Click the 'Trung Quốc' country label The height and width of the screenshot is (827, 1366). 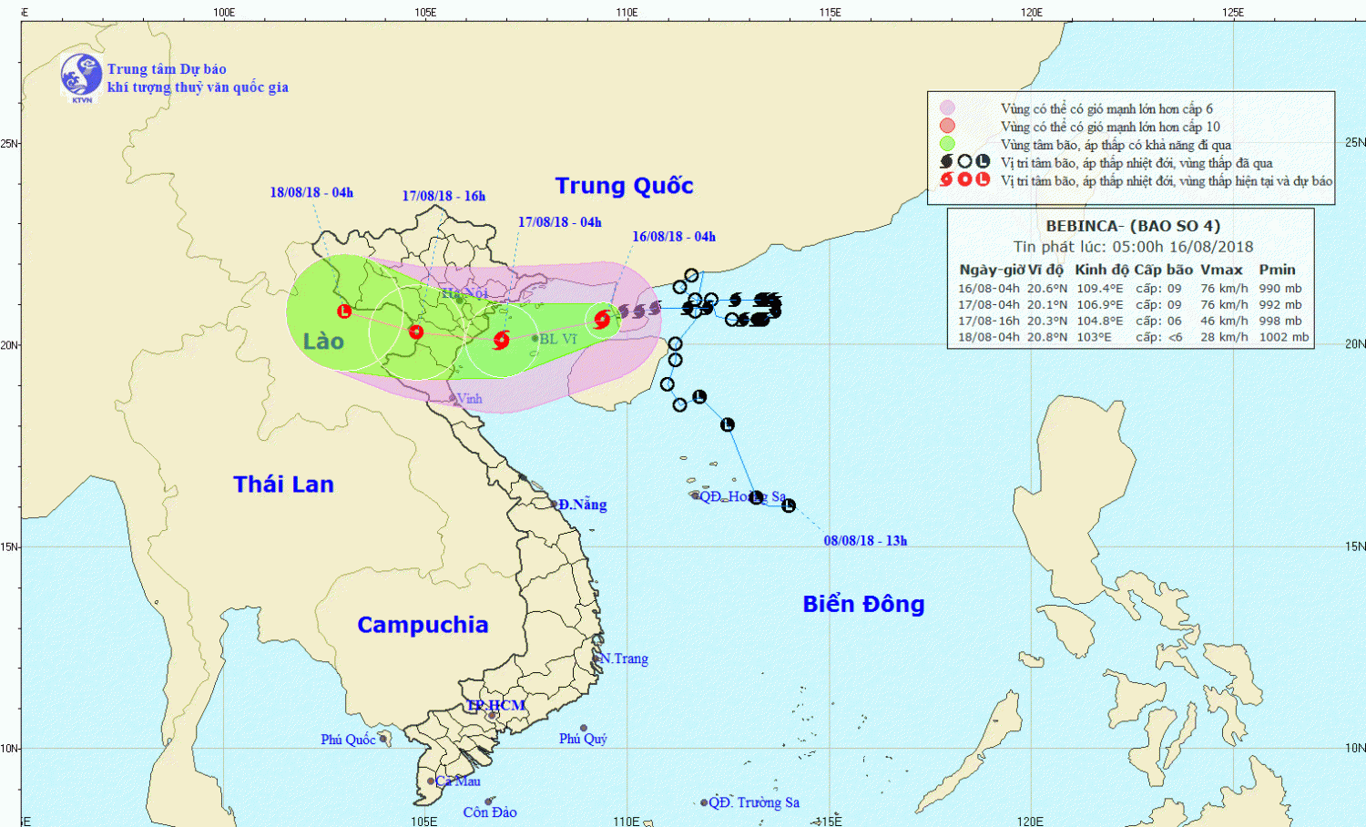click(625, 186)
